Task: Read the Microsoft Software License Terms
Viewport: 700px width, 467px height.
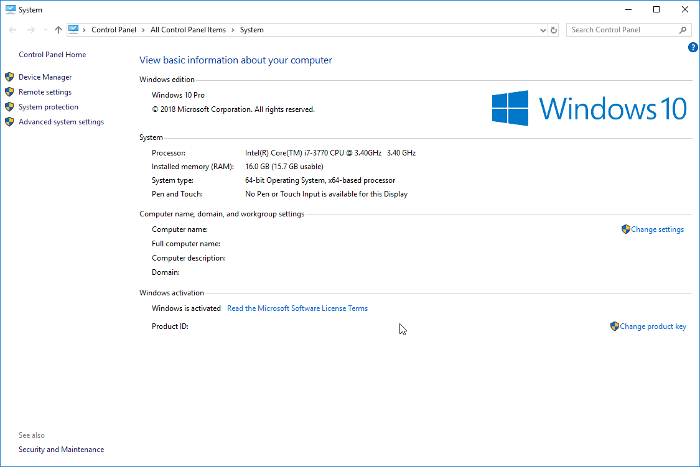Action: click(297, 308)
